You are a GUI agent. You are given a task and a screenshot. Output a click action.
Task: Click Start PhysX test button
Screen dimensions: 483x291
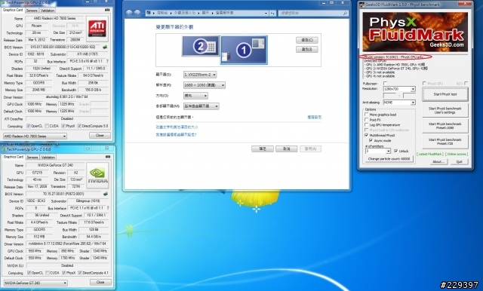445,94
